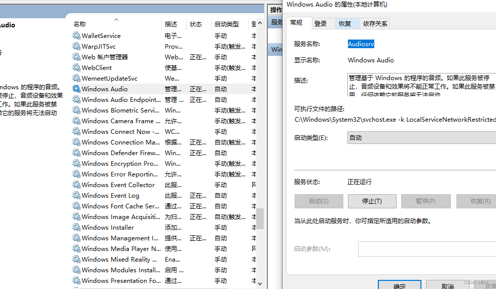Viewport: 496px width, 289px height.
Task: Click the gear icon beside Windows Biometric Service
Action: [76, 110]
